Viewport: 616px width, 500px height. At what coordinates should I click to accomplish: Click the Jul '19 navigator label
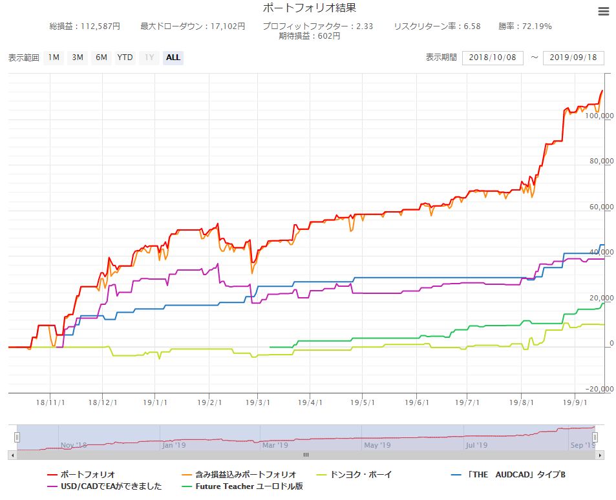click(x=476, y=445)
